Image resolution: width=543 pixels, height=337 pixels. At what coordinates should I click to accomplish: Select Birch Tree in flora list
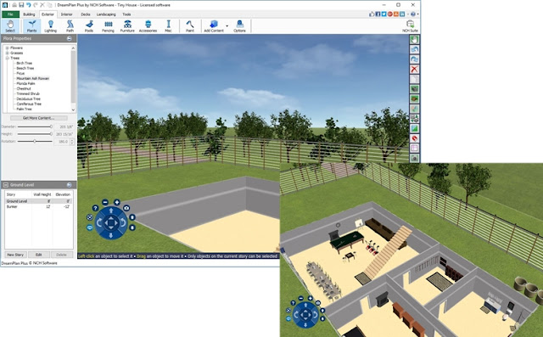click(25, 63)
